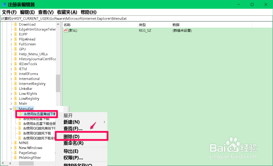This screenshot has width=273, height=166.
Task: Select the (默认) value entry
Action: [x=73, y=31]
